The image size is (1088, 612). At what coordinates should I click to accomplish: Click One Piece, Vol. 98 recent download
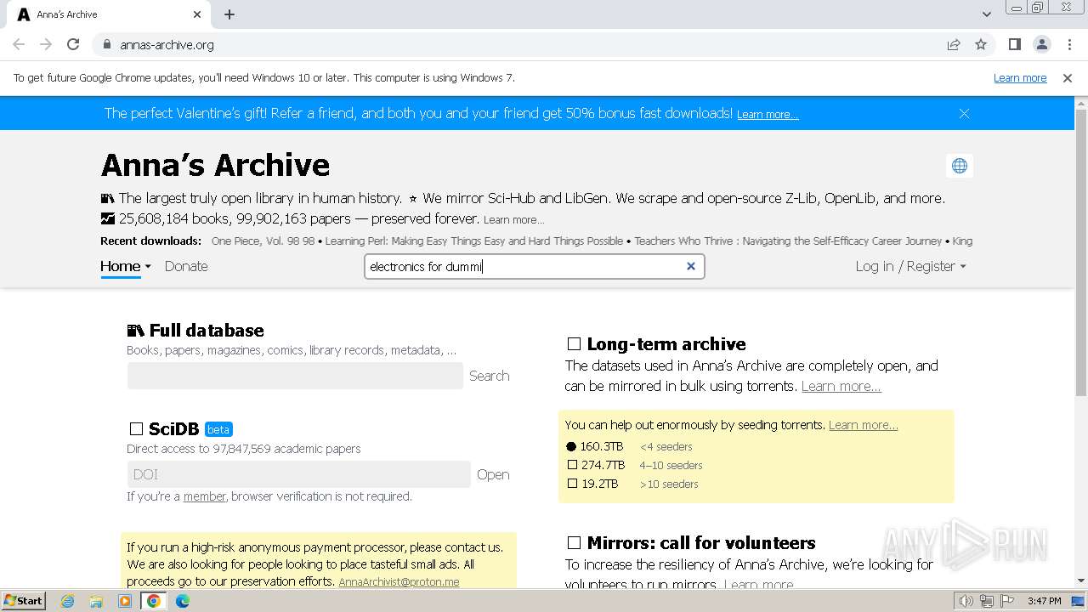coord(263,241)
